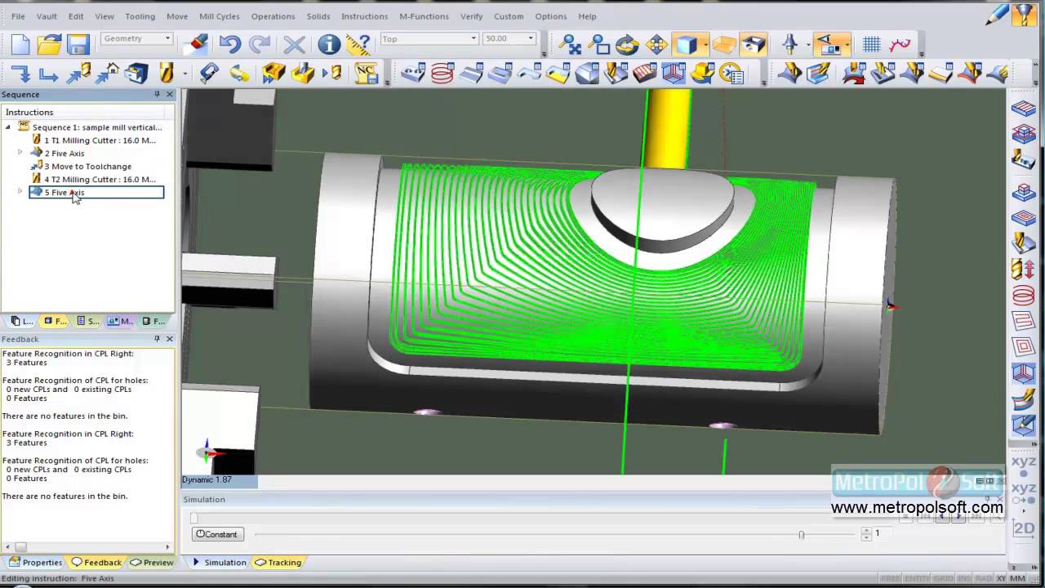1045x588 pixels.
Task: Select the Simulation tab
Action: tap(219, 563)
